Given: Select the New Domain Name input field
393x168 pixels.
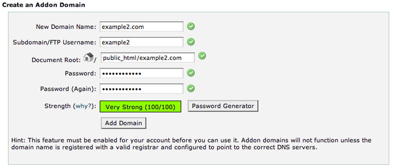Looking at the screenshot, I should pos(142,27).
